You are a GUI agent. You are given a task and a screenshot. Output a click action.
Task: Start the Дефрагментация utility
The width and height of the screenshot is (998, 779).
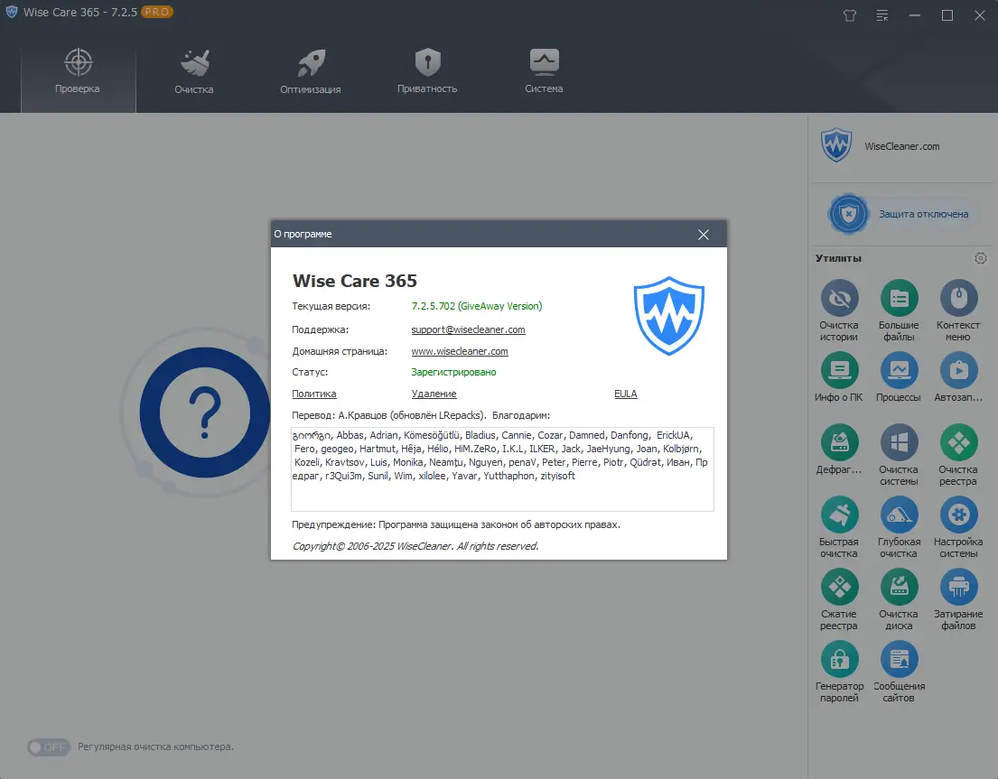tap(839, 450)
